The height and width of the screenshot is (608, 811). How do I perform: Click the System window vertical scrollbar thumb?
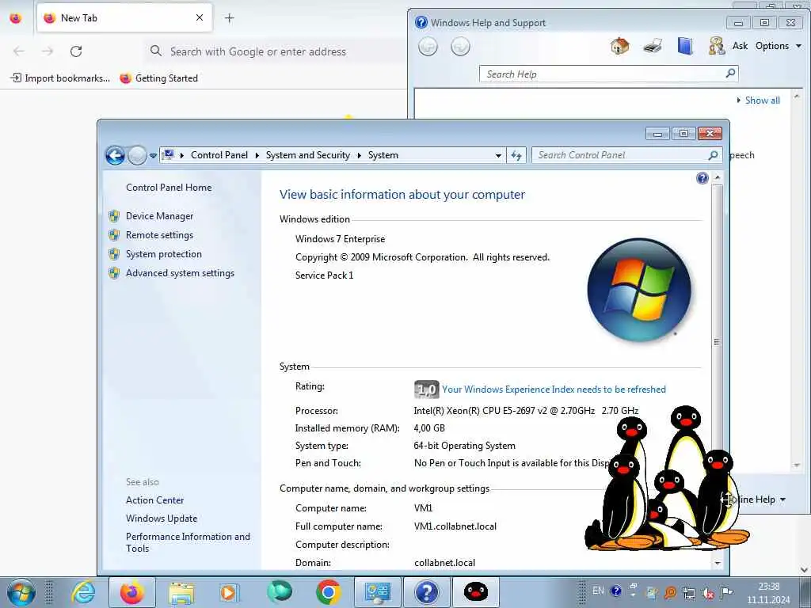click(x=717, y=341)
